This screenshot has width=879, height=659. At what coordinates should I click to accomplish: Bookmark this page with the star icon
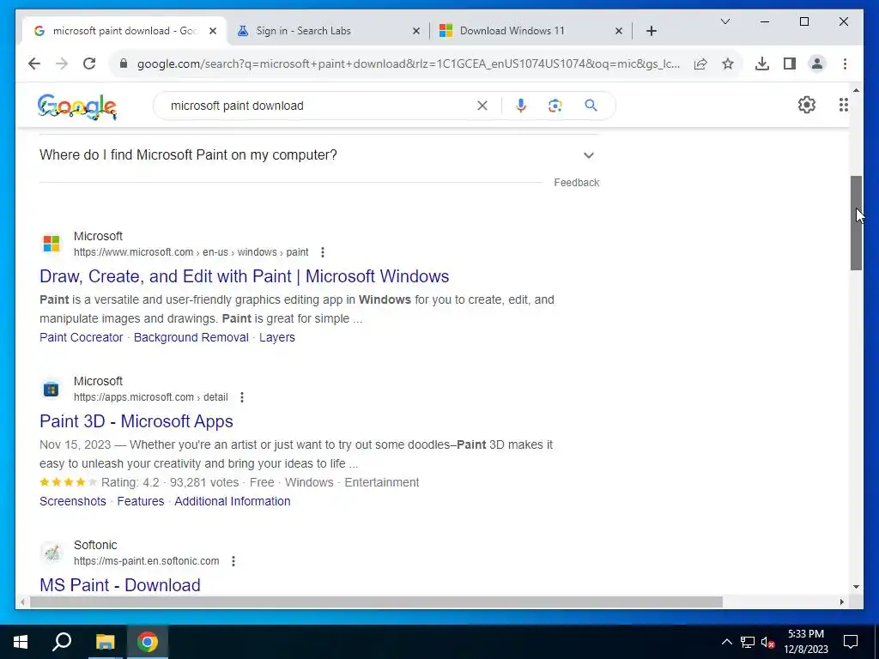click(728, 63)
